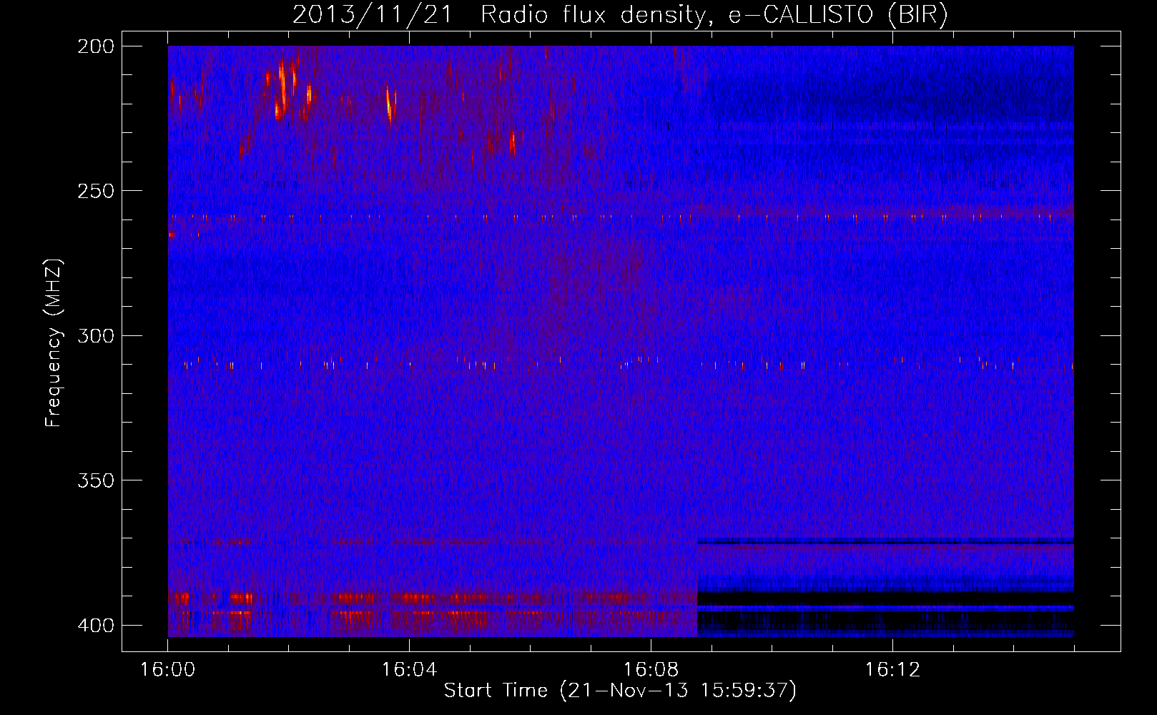This screenshot has height=715, width=1157.
Task: Select the 250 frequency tick label
Action: 96,191
